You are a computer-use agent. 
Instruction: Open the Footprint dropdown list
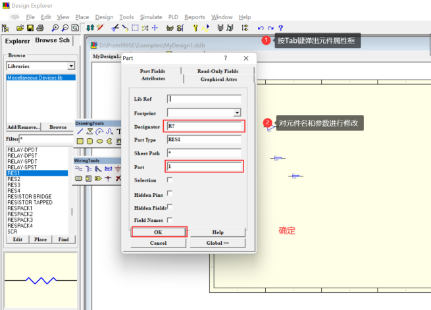click(x=237, y=113)
